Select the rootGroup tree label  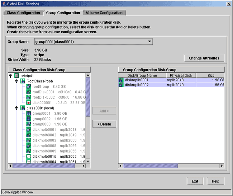[49, 86]
